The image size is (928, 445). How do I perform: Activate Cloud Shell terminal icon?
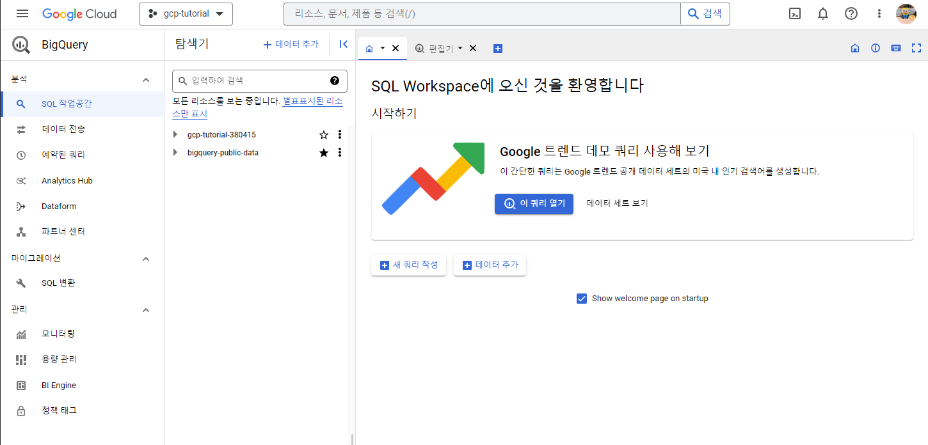(x=795, y=13)
